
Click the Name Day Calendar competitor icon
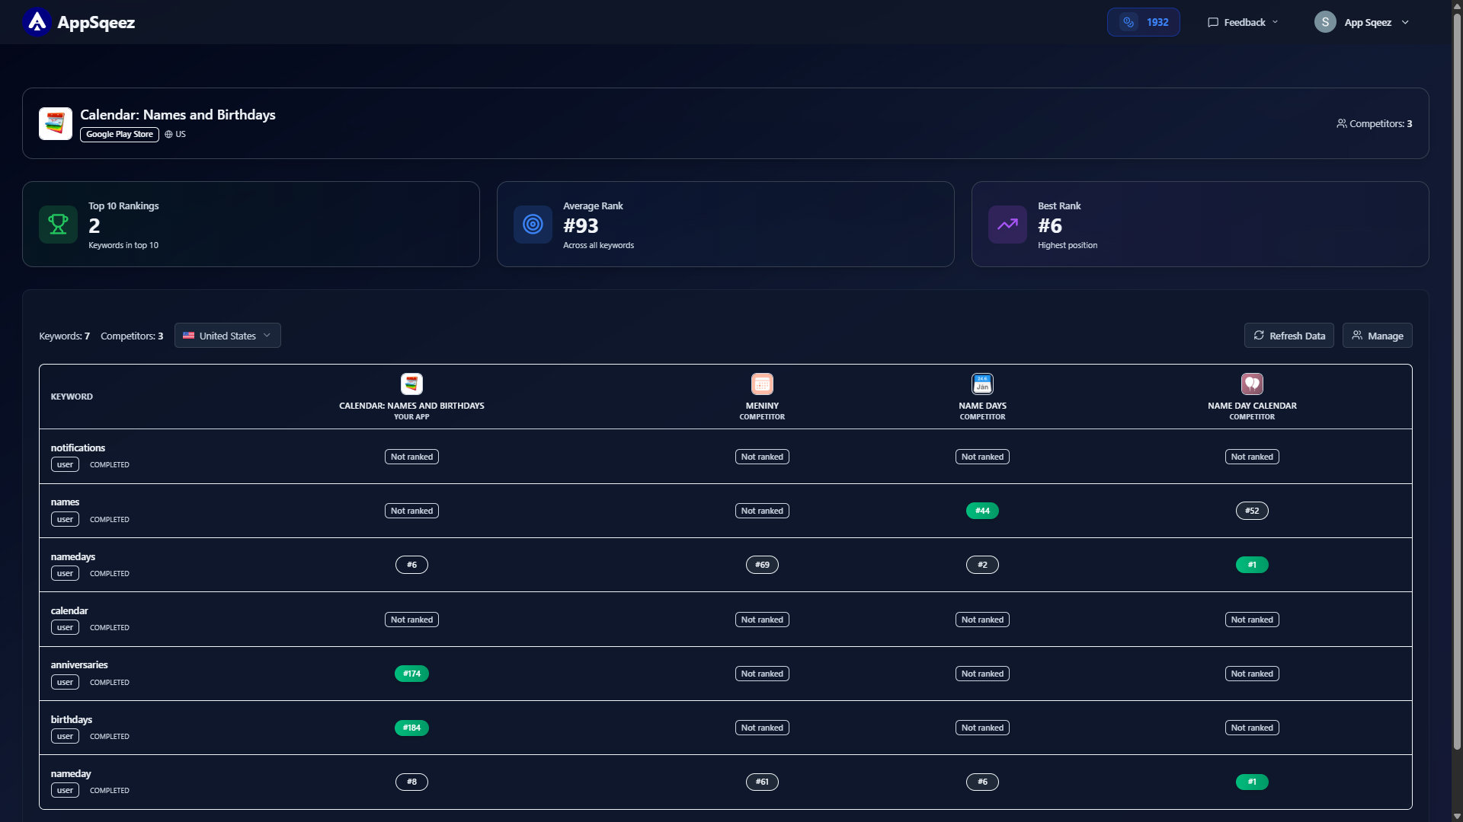(x=1252, y=384)
